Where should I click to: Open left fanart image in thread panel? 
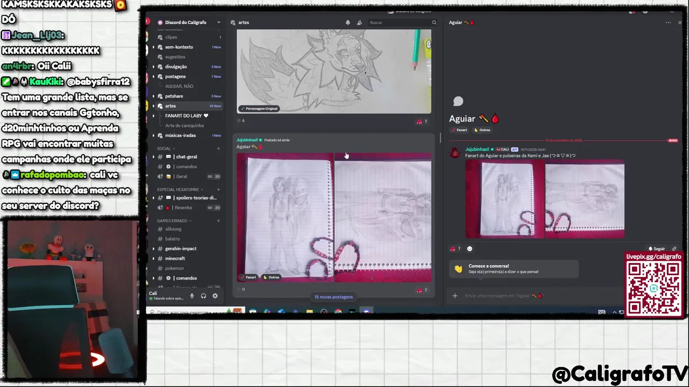pyautogui.click(x=505, y=199)
